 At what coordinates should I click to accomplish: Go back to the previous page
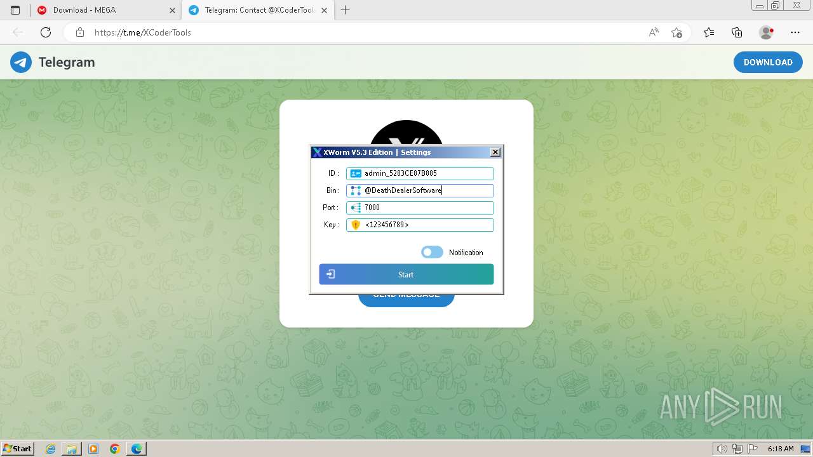(18, 32)
